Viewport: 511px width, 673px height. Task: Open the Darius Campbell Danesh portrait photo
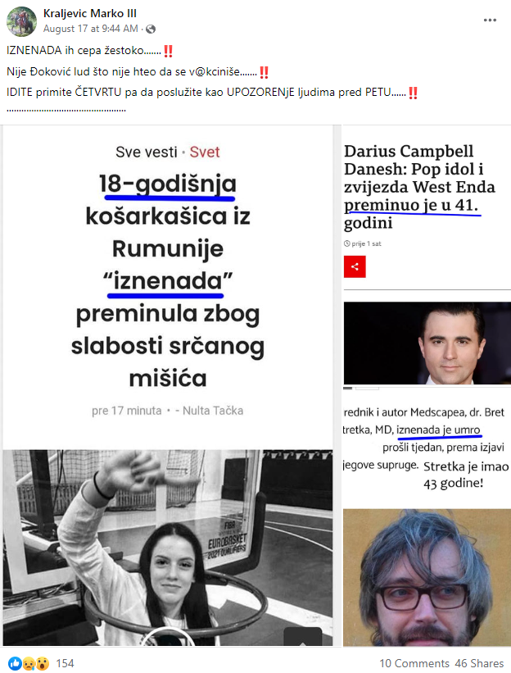tap(427, 343)
